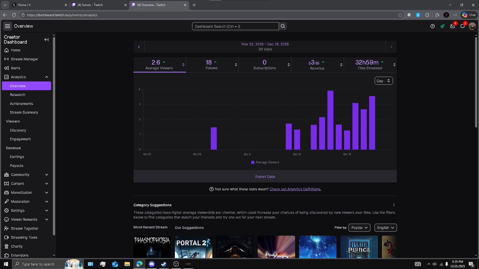
Task: Select the Subscriptions stat tab
Action: (264, 65)
